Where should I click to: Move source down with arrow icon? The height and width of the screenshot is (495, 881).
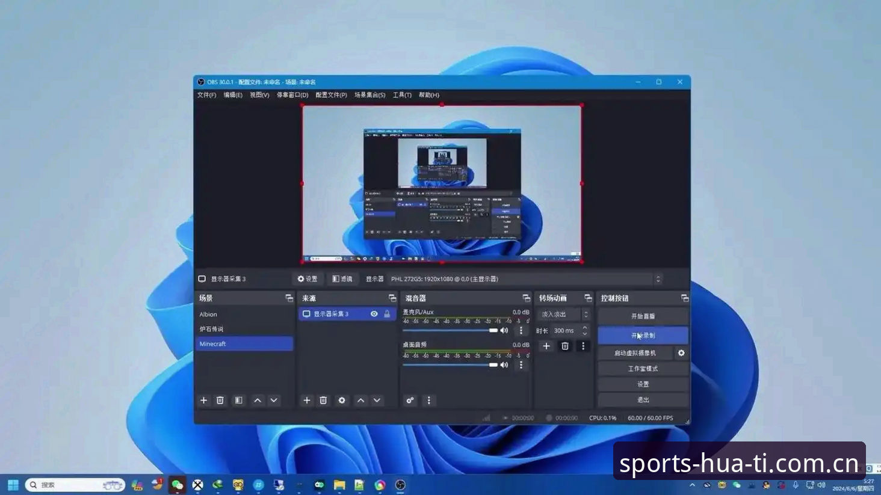[x=377, y=401]
